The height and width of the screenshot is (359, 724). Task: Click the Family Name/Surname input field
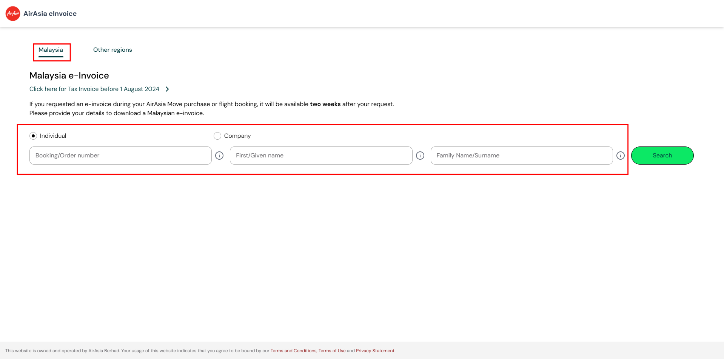pyautogui.click(x=521, y=156)
